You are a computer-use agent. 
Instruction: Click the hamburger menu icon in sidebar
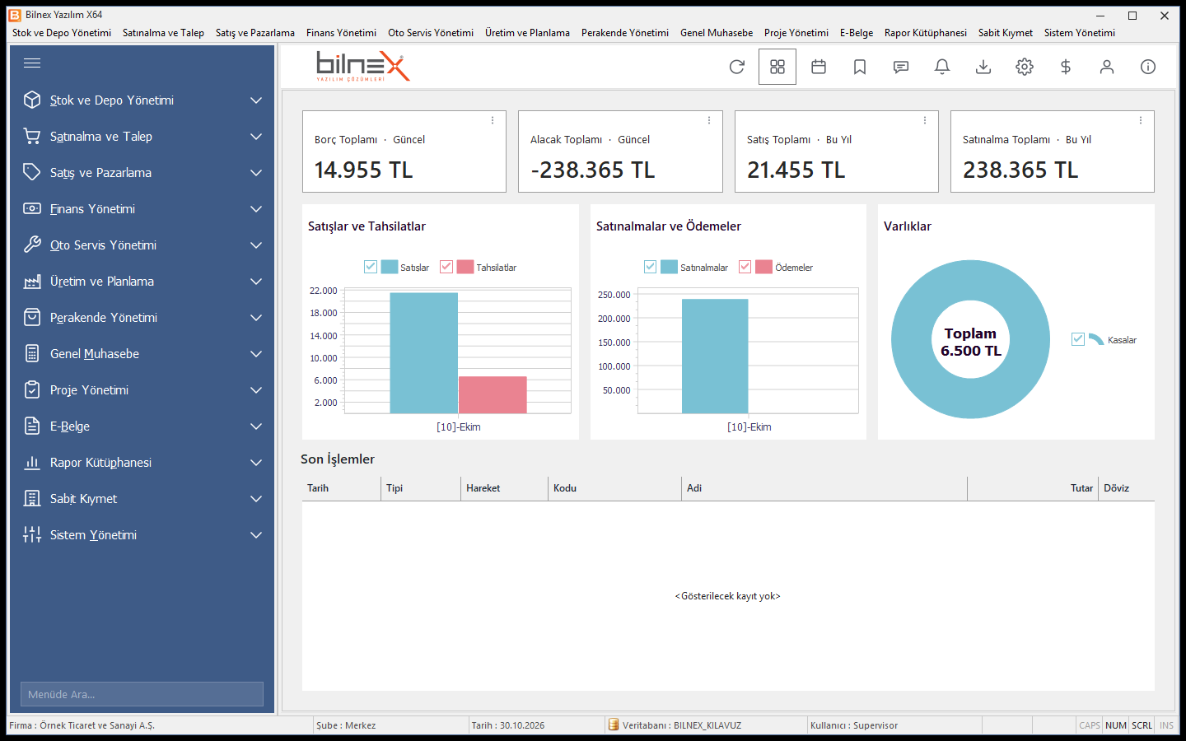click(x=32, y=63)
